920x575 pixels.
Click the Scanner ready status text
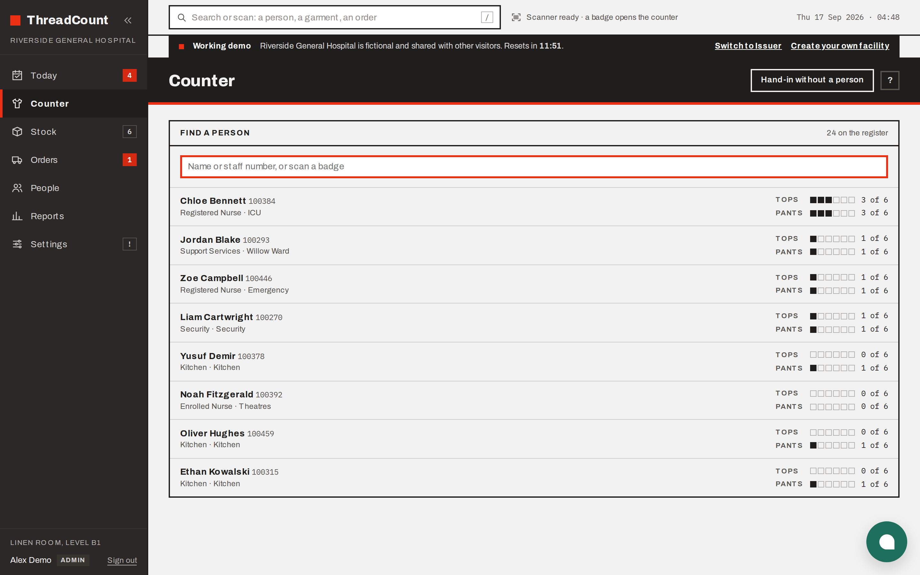602,17
